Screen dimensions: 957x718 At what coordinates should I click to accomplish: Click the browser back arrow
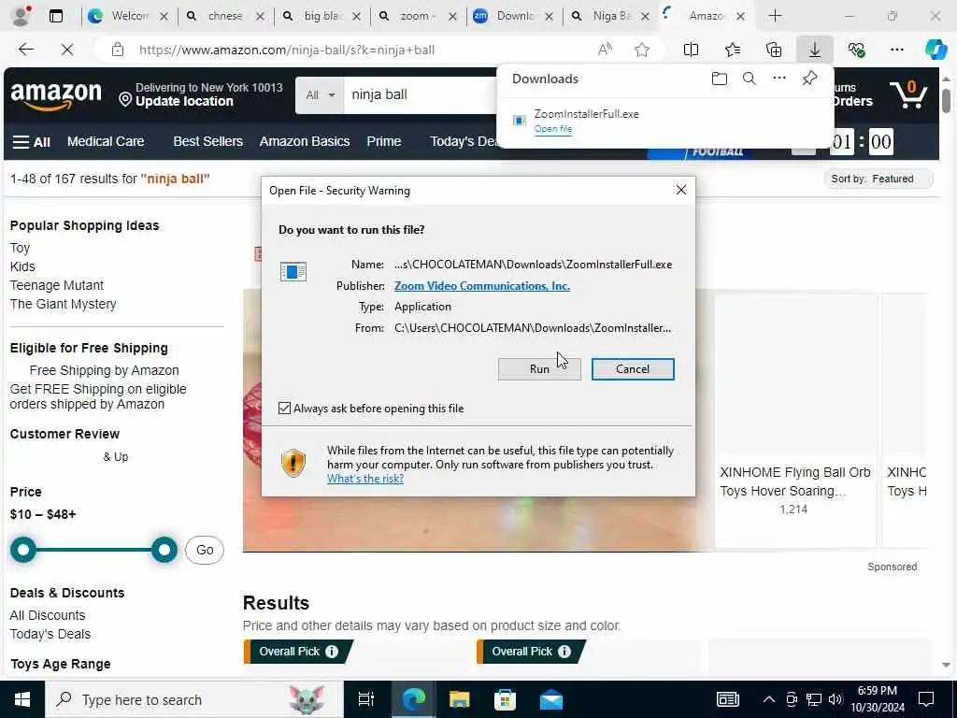(x=25, y=50)
